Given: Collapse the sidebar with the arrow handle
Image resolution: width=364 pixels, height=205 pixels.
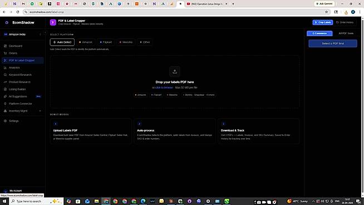Looking at the screenshot, I should [45, 33].
